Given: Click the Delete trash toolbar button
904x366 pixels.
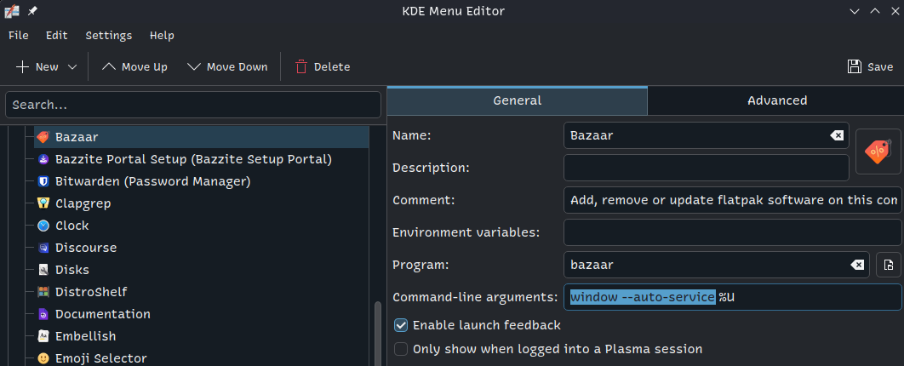Looking at the screenshot, I should point(301,66).
